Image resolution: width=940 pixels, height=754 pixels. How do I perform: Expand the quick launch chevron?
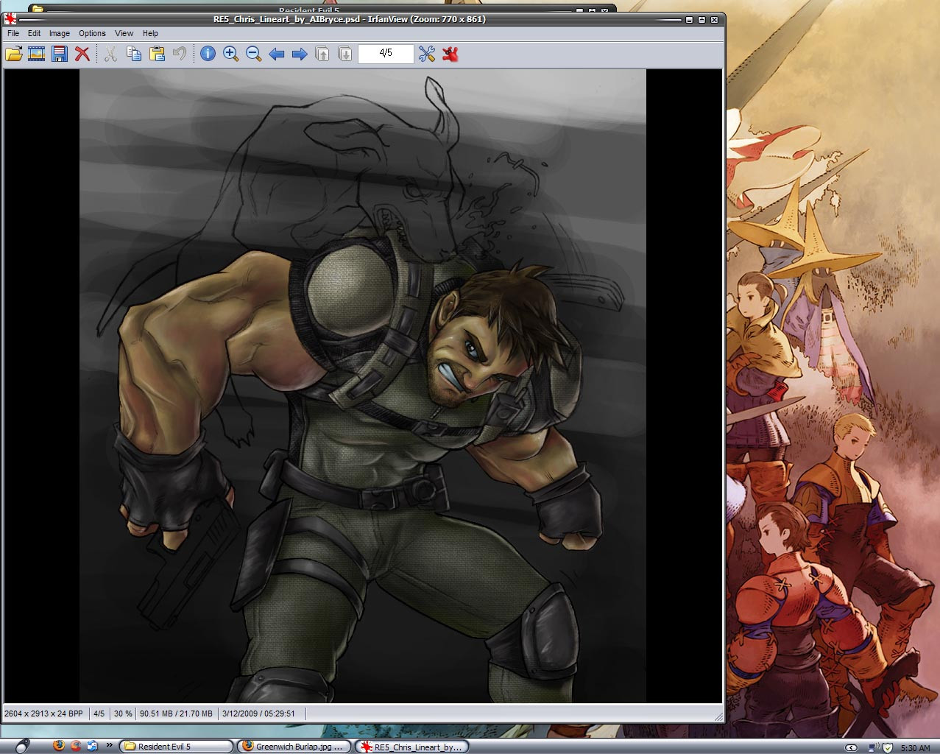[109, 745]
